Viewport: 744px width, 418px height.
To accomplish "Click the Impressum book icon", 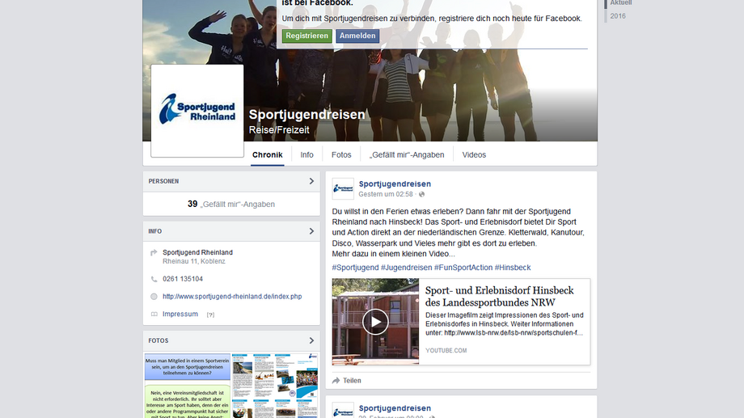I will [x=154, y=314].
